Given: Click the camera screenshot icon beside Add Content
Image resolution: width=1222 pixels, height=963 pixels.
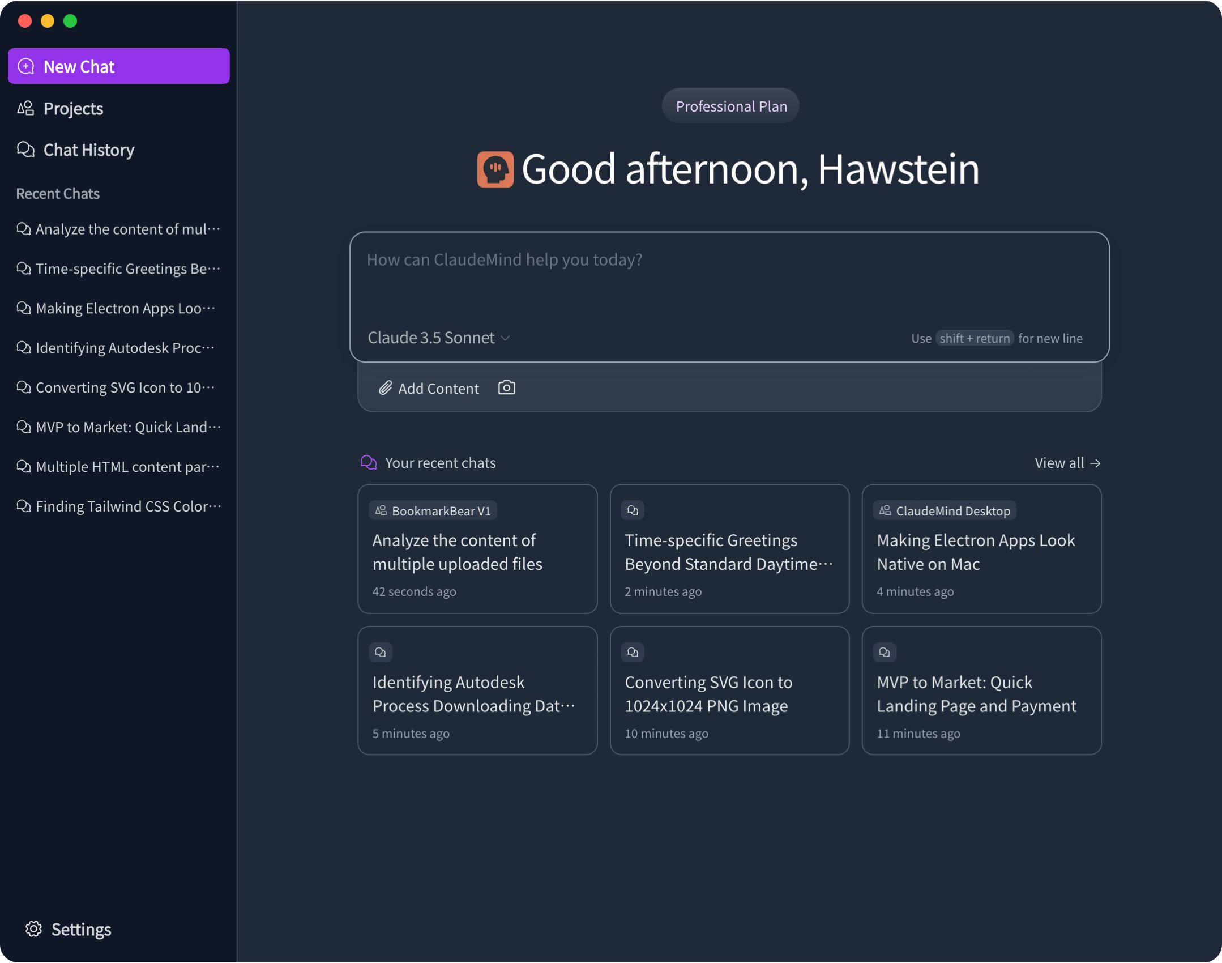Looking at the screenshot, I should [507, 387].
